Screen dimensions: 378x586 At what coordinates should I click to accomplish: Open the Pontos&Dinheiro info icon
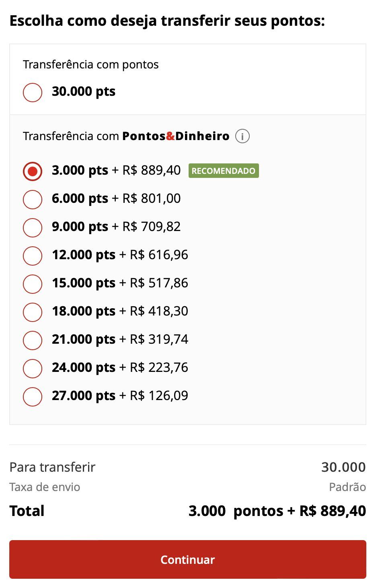(x=242, y=136)
